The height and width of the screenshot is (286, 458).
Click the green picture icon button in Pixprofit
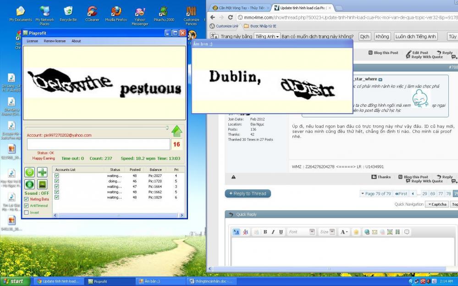(x=42, y=184)
